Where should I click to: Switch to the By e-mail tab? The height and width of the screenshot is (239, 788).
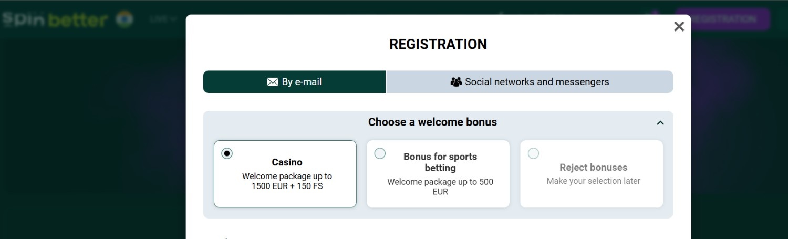tap(294, 82)
